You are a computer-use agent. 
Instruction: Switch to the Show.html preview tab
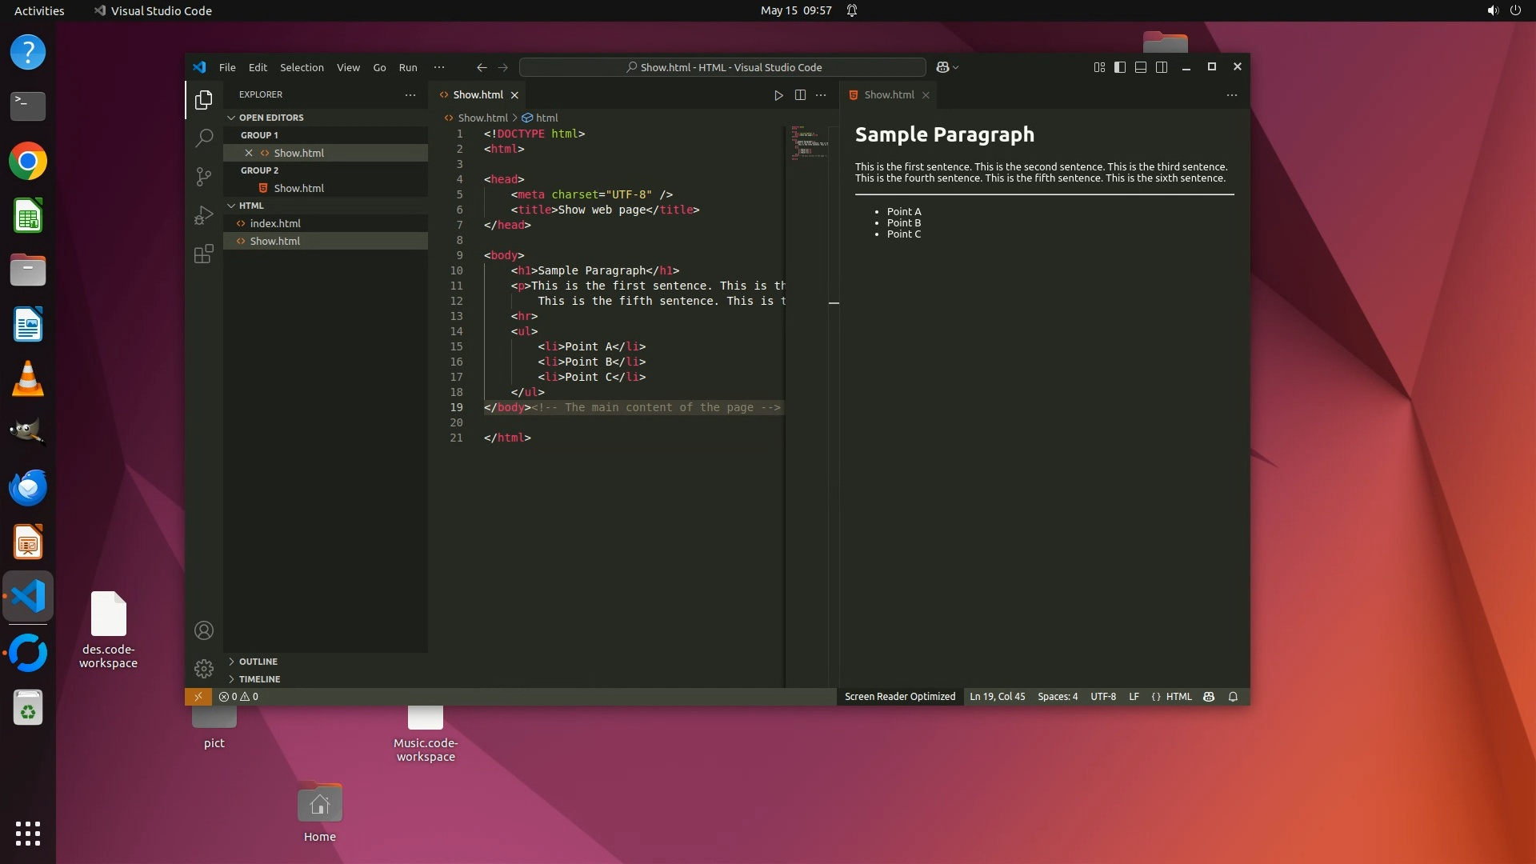888,95
